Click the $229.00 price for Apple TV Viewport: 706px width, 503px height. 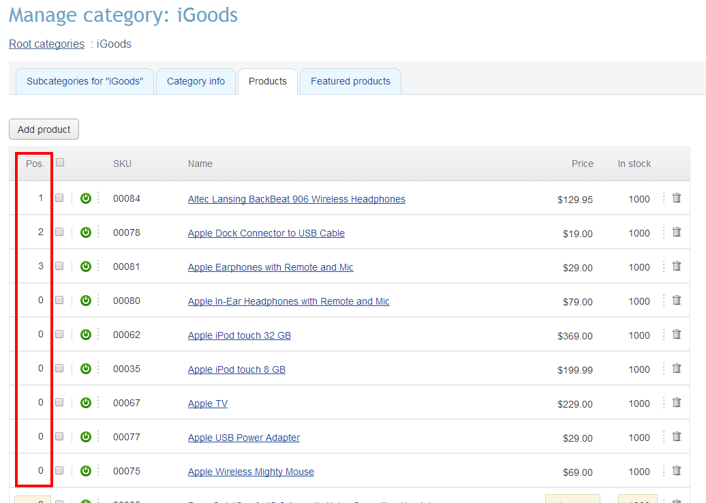tap(575, 404)
